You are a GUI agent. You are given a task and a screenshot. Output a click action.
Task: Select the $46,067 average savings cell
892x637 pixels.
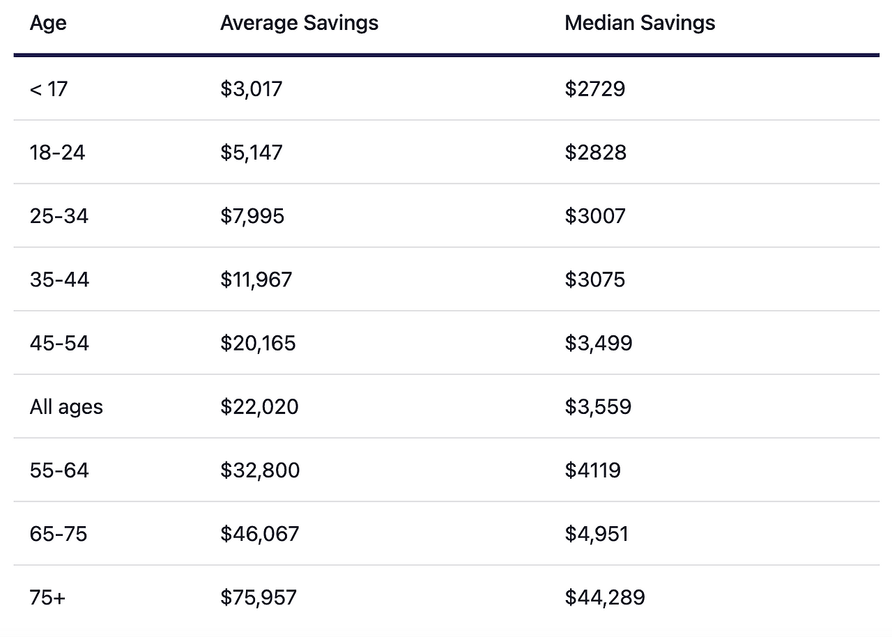tap(260, 534)
